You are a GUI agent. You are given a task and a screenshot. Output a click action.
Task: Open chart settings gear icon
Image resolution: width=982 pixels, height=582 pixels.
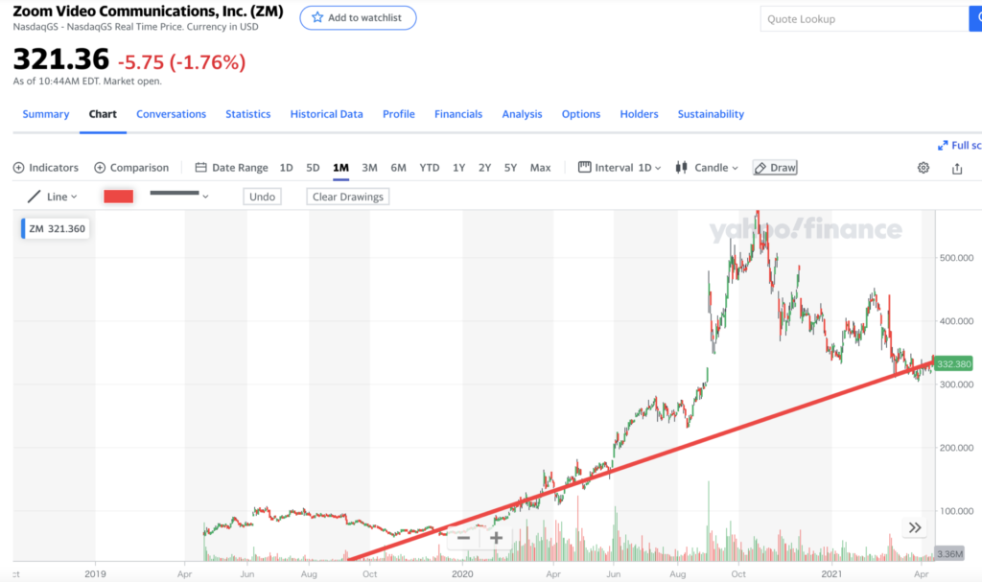click(924, 168)
